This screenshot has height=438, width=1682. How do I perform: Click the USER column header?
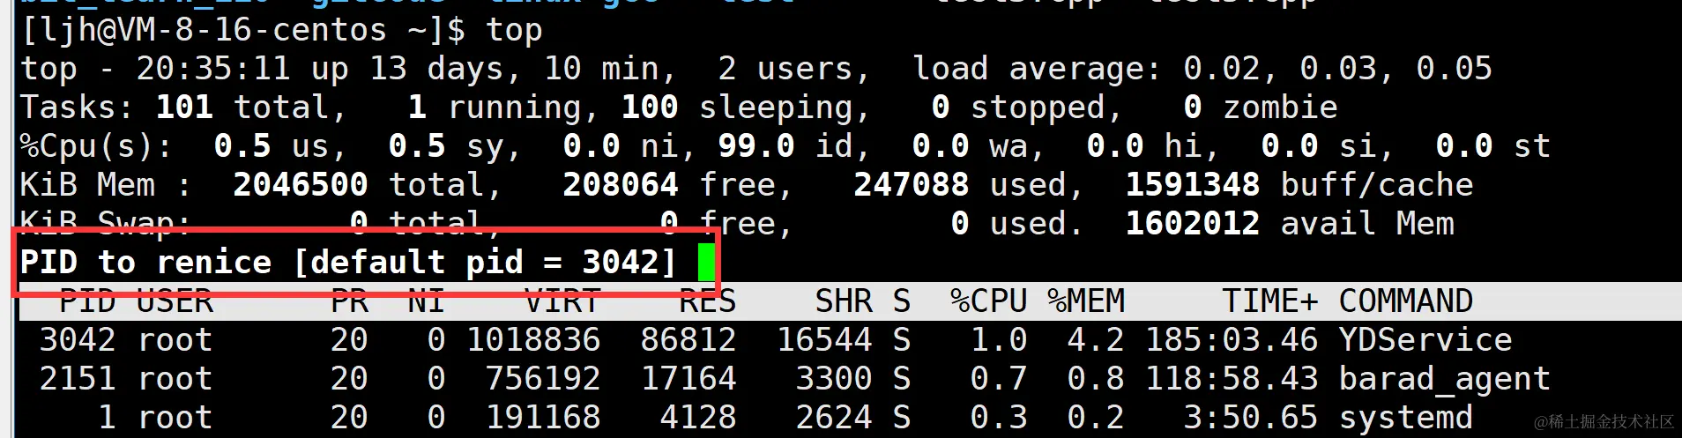[175, 301]
